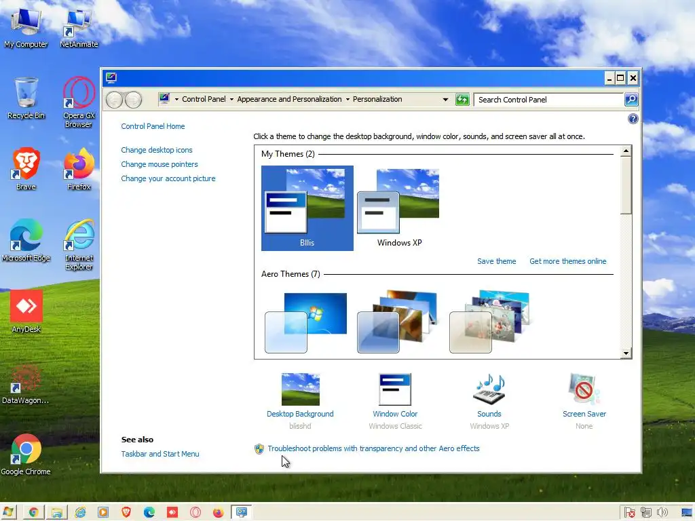Click Personalization window taskbar button
Viewport: 695px width, 521px height.
242,513
